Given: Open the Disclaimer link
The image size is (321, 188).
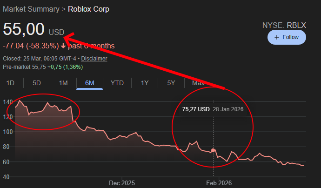Looking at the screenshot, I should 94,59.
